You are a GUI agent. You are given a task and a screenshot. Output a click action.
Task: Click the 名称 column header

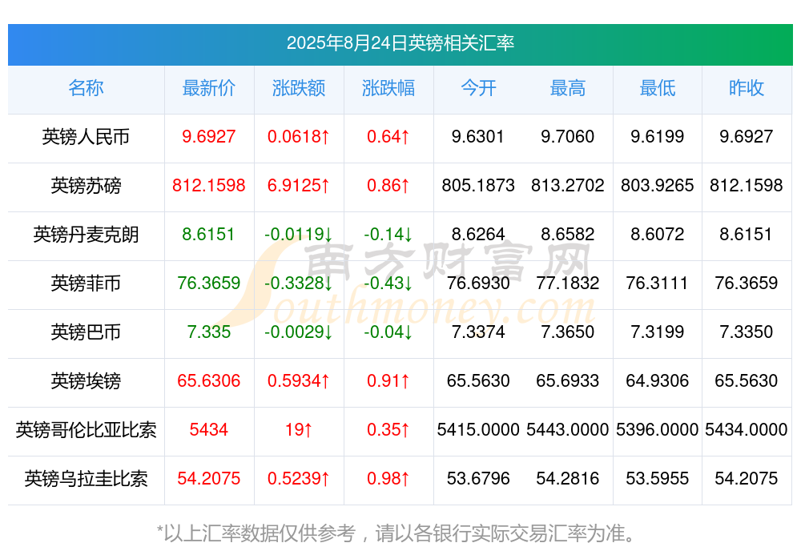(x=86, y=88)
